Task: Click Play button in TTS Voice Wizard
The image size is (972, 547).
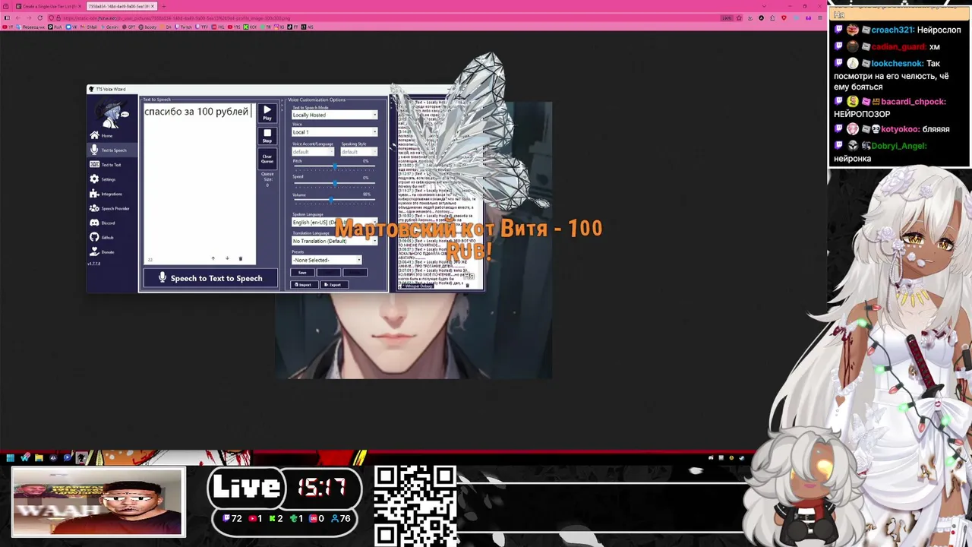Action: [267, 113]
